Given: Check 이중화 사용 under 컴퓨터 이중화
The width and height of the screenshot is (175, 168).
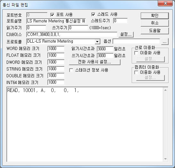Looking at the screenshot, I should (x=136, y=72).
